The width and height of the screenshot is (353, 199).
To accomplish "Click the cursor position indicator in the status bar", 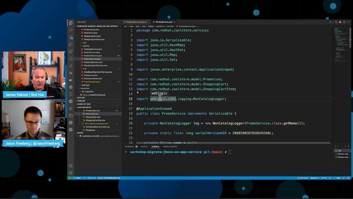I will 303,178.
